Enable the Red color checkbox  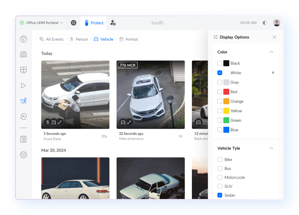pyautogui.click(x=220, y=92)
